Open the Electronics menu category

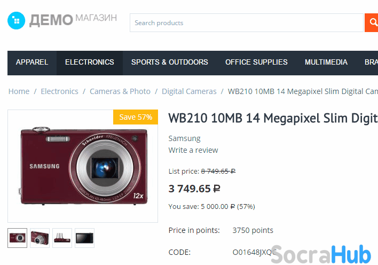pos(90,63)
